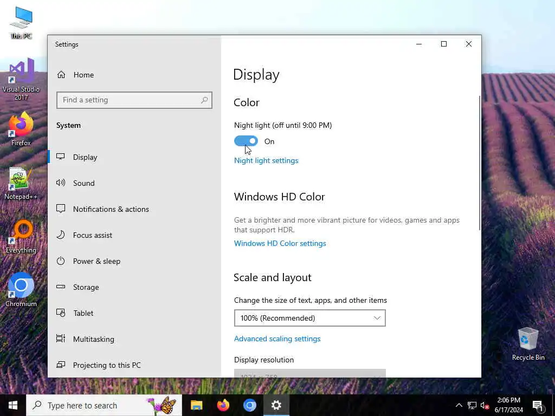The width and height of the screenshot is (555, 416).
Task: Click the Settings window vertical scrollbar
Action: [x=480, y=162]
